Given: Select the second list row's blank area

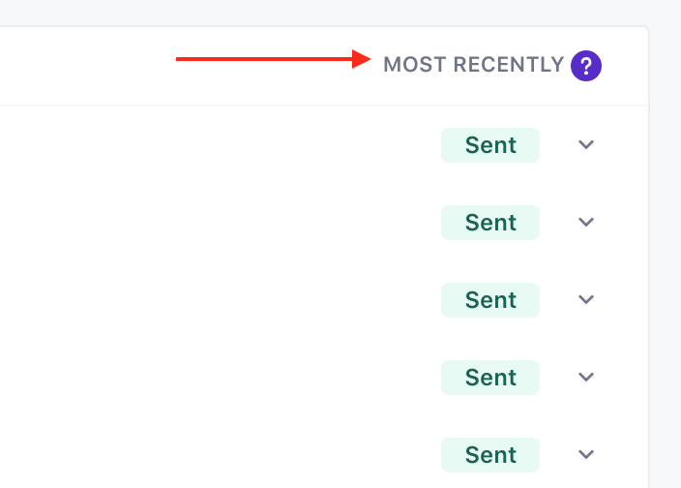Looking at the screenshot, I should 213,223.
